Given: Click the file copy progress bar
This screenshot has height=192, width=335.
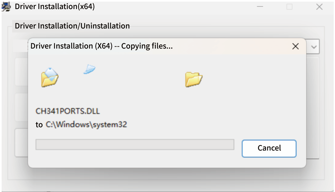Looking at the screenshot, I should tap(135, 145).
